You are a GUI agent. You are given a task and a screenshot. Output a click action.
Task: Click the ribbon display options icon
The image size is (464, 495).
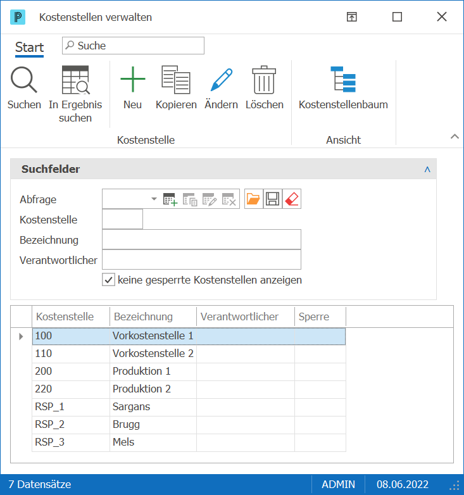click(x=351, y=17)
